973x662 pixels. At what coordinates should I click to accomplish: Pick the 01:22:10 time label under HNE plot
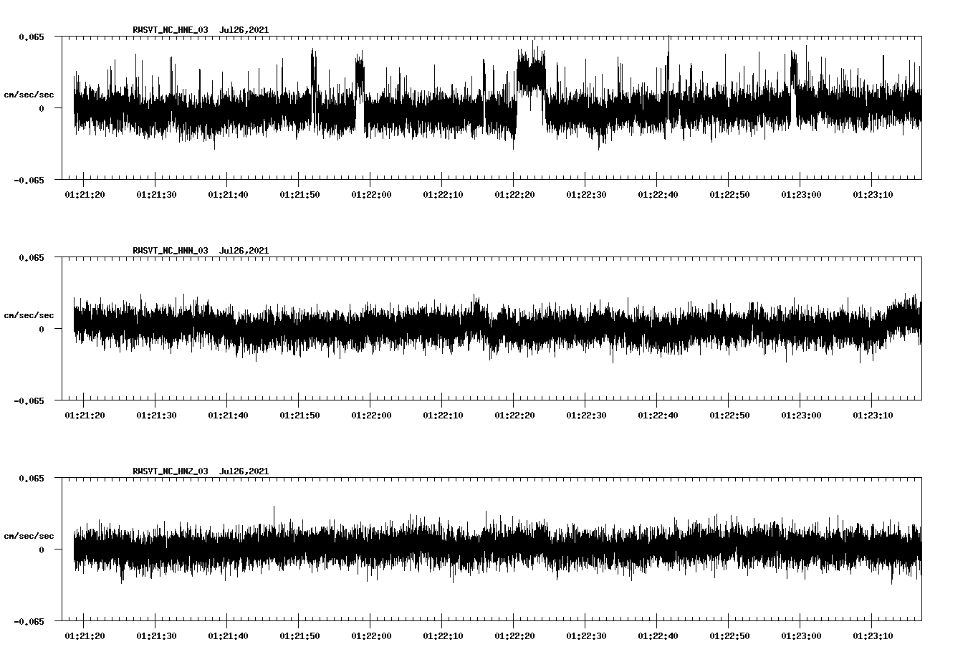[443, 195]
